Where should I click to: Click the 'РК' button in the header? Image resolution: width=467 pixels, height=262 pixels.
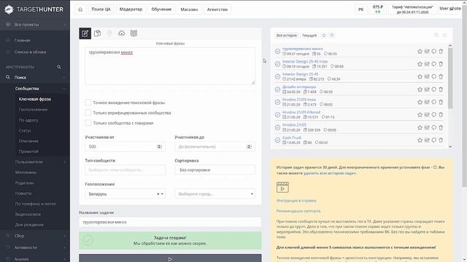tap(361, 9)
